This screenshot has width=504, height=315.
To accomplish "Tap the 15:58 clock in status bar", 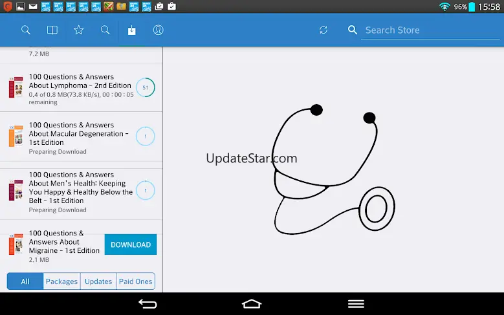I will tap(489, 6).
